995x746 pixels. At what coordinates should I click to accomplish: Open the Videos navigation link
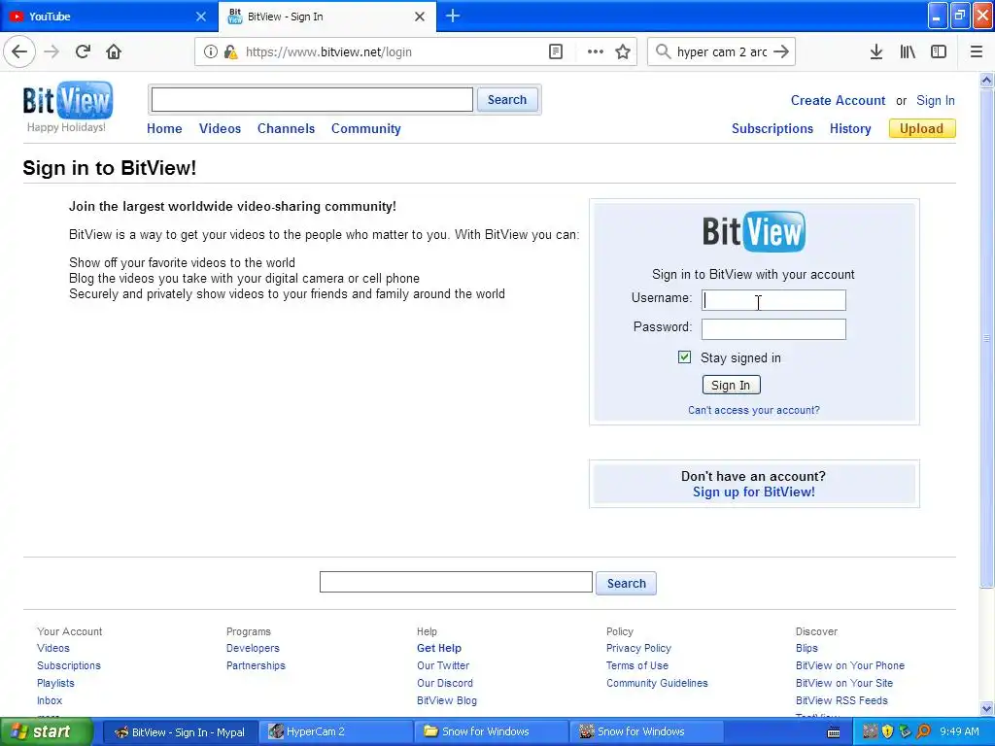(x=221, y=129)
